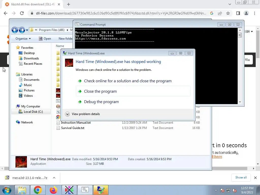Select Survival Guide.txt file

pos(73,128)
